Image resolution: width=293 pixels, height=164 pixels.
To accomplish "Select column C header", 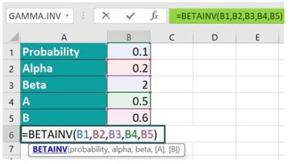I will click(x=171, y=37).
